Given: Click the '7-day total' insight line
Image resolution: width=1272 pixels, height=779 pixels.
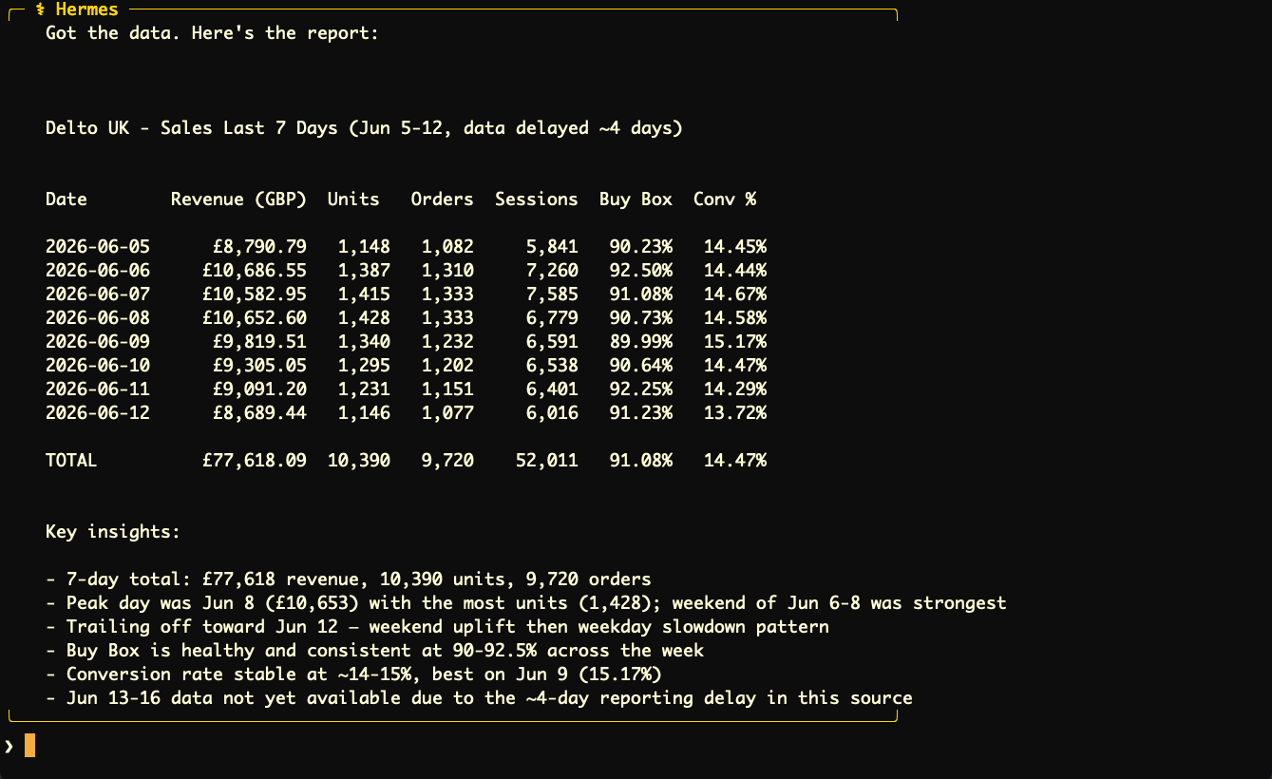Looking at the screenshot, I should [349, 579].
